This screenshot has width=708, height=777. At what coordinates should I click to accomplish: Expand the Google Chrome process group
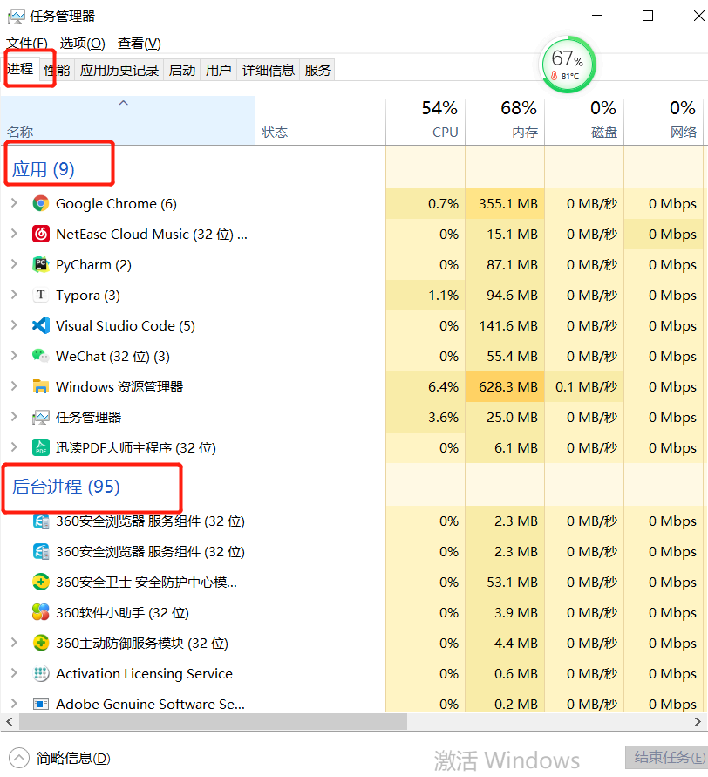coord(16,203)
